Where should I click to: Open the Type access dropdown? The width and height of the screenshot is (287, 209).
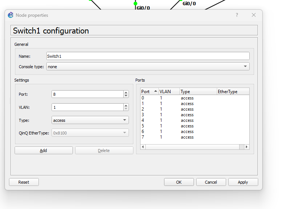(x=90, y=120)
